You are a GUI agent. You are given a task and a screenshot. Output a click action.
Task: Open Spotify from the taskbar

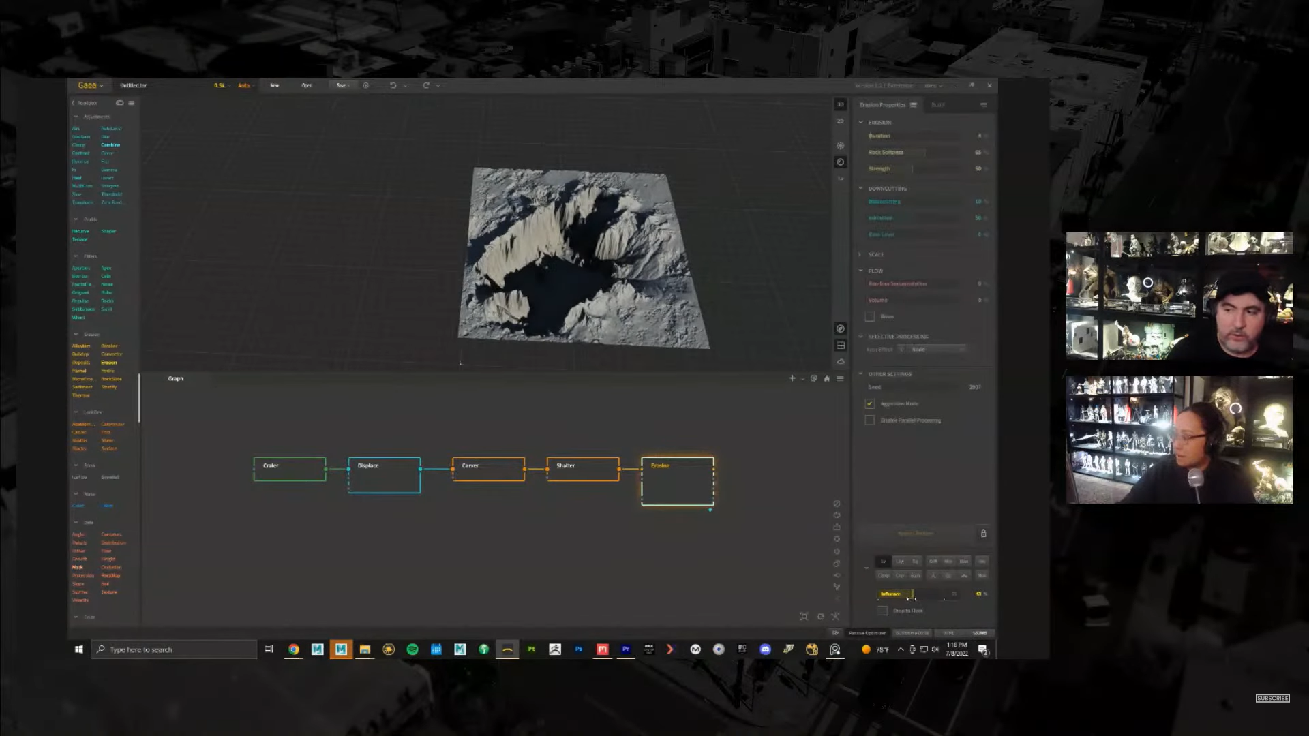coord(412,649)
